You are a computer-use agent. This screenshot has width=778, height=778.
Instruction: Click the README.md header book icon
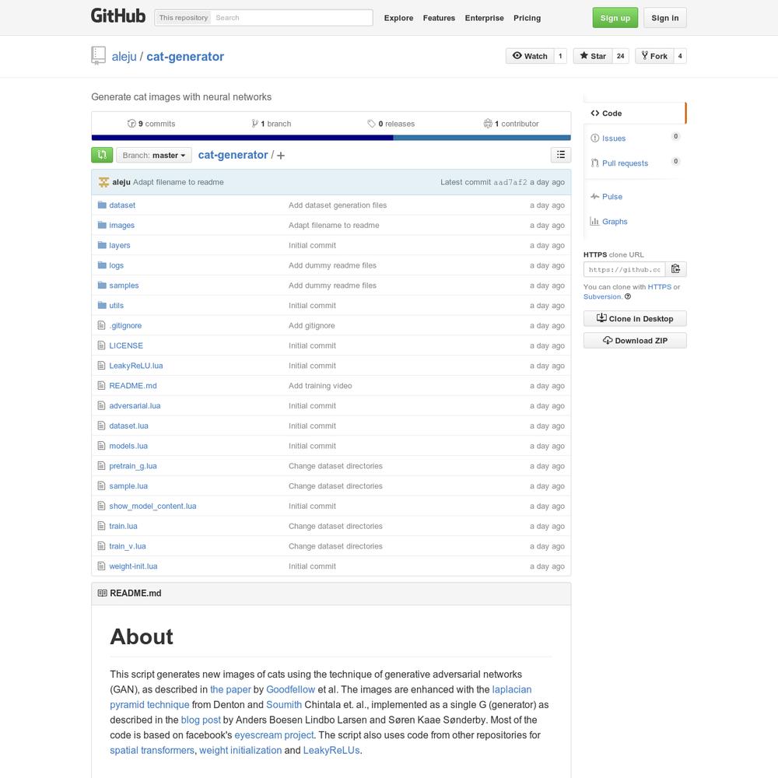[102, 593]
